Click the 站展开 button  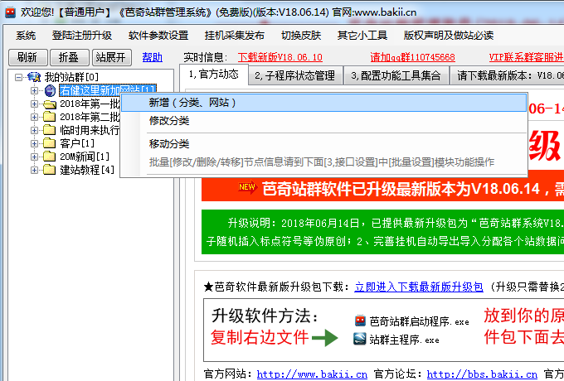click(x=111, y=57)
